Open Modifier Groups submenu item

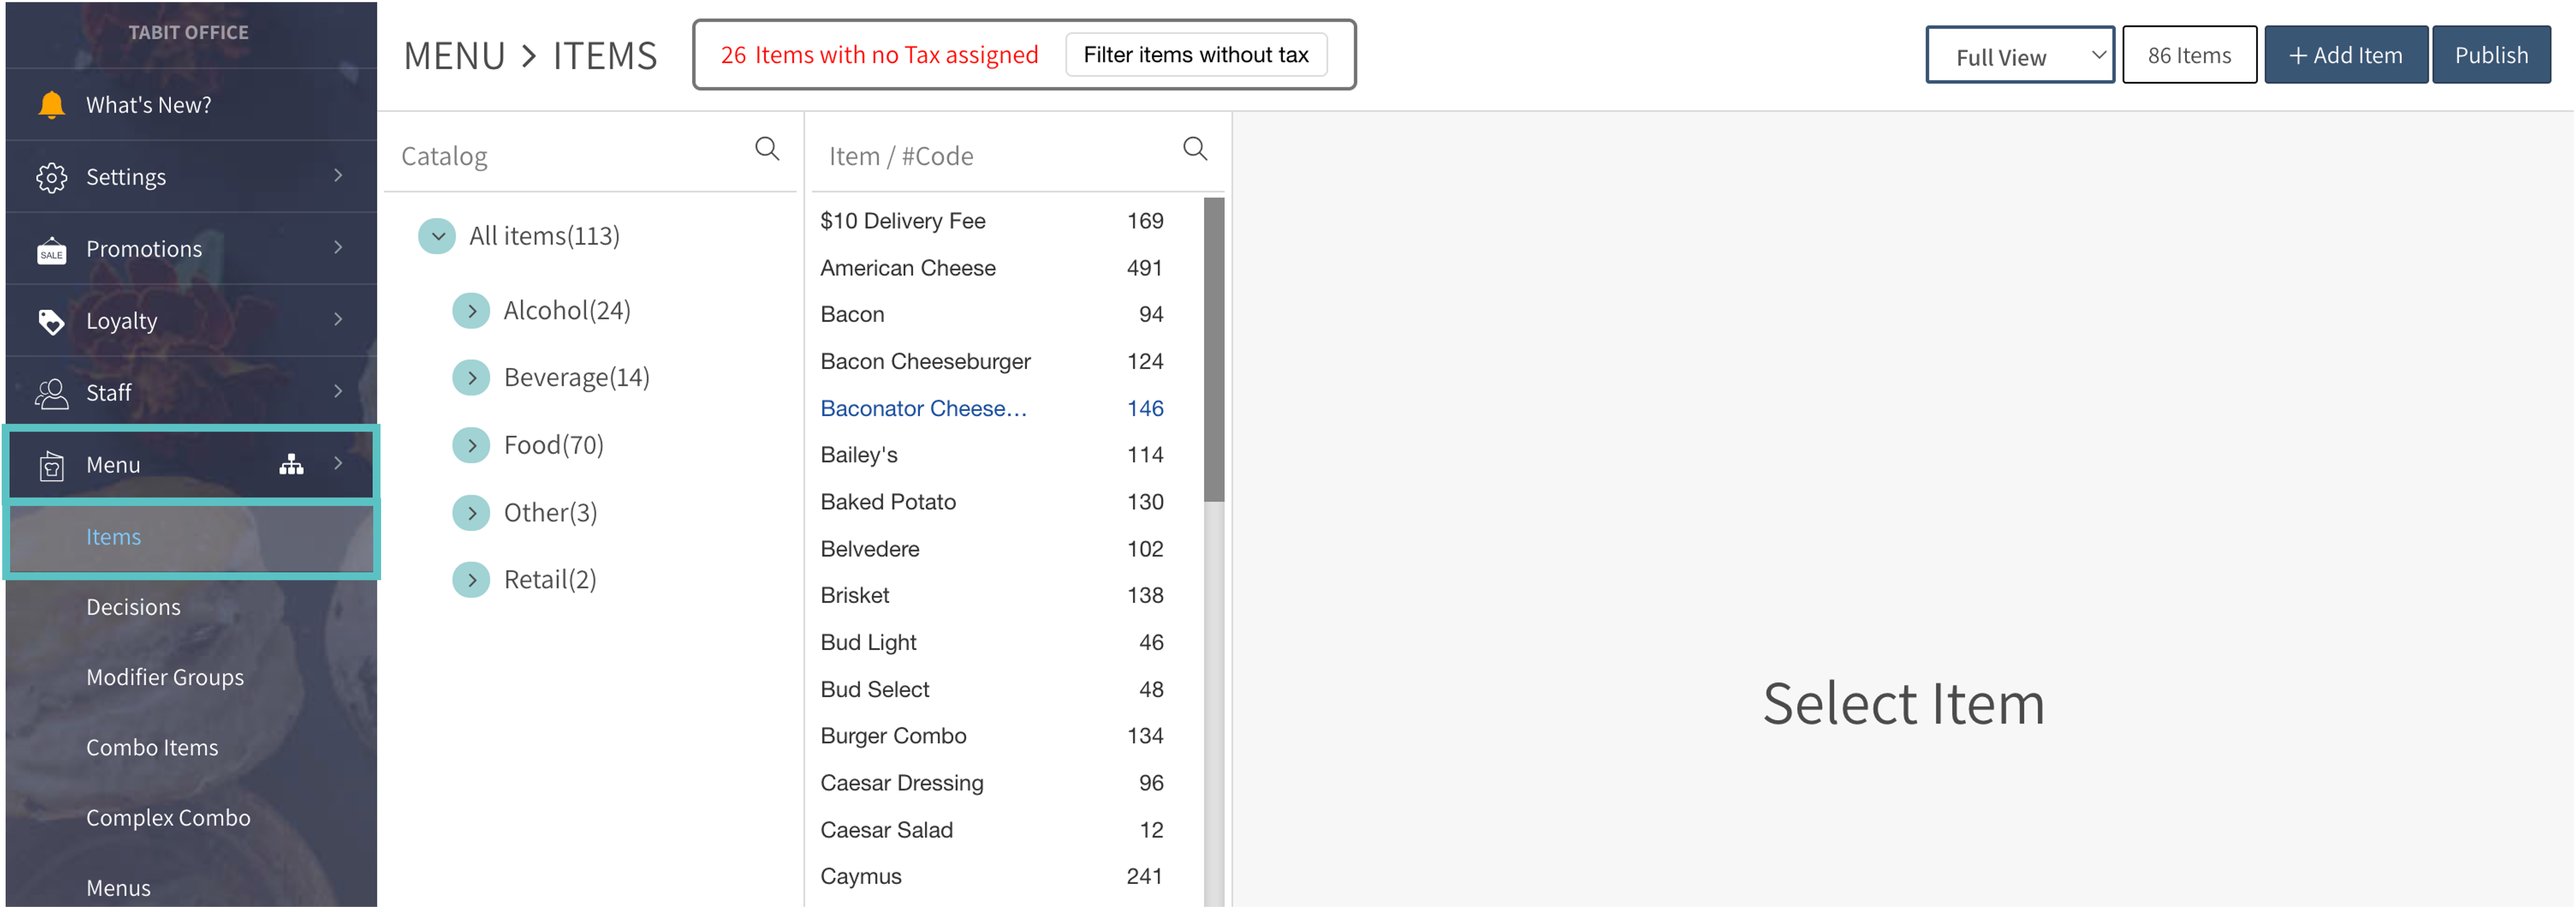(165, 677)
